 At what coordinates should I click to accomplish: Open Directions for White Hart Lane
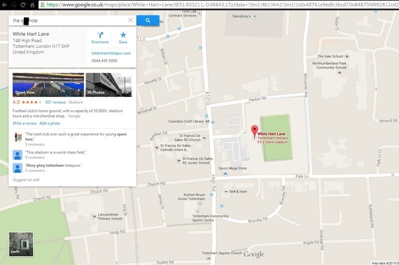pos(100,38)
